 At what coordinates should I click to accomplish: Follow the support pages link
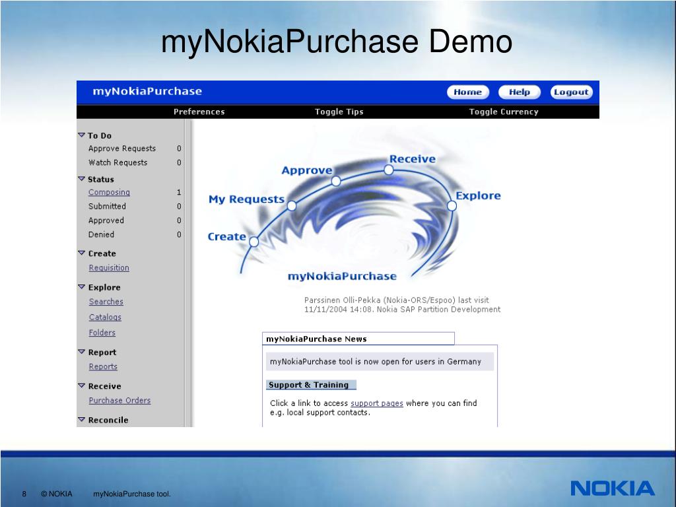pos(377,403)
